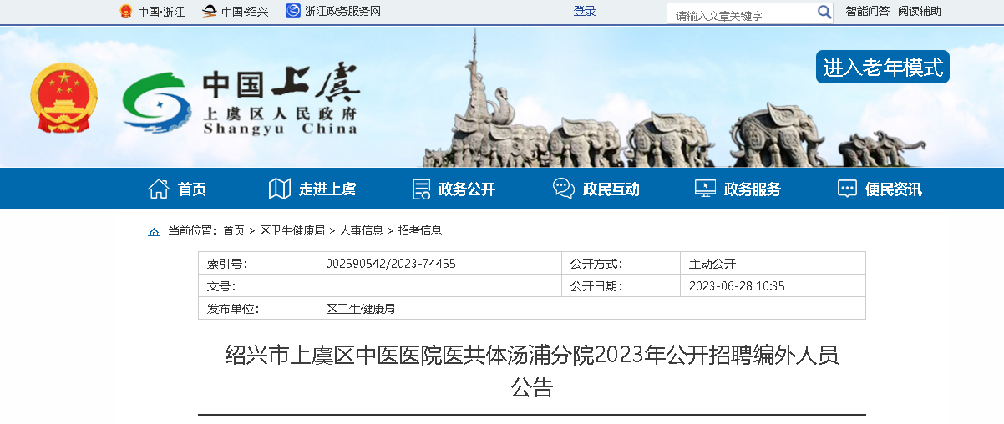
Task: Click the national emblem in the banner
Action: click(64, 98)
